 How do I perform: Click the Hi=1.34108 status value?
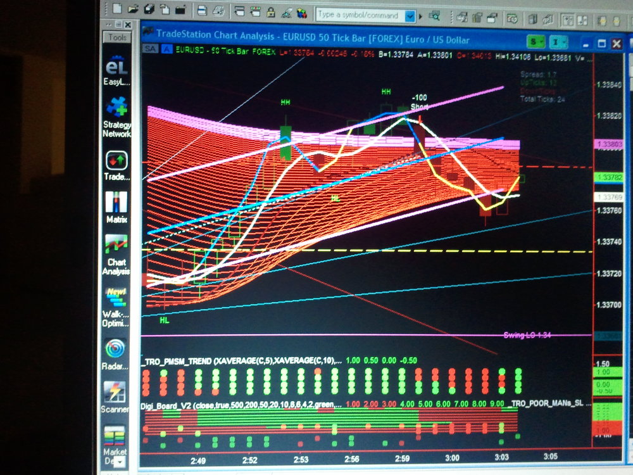(x=512, y=57)
